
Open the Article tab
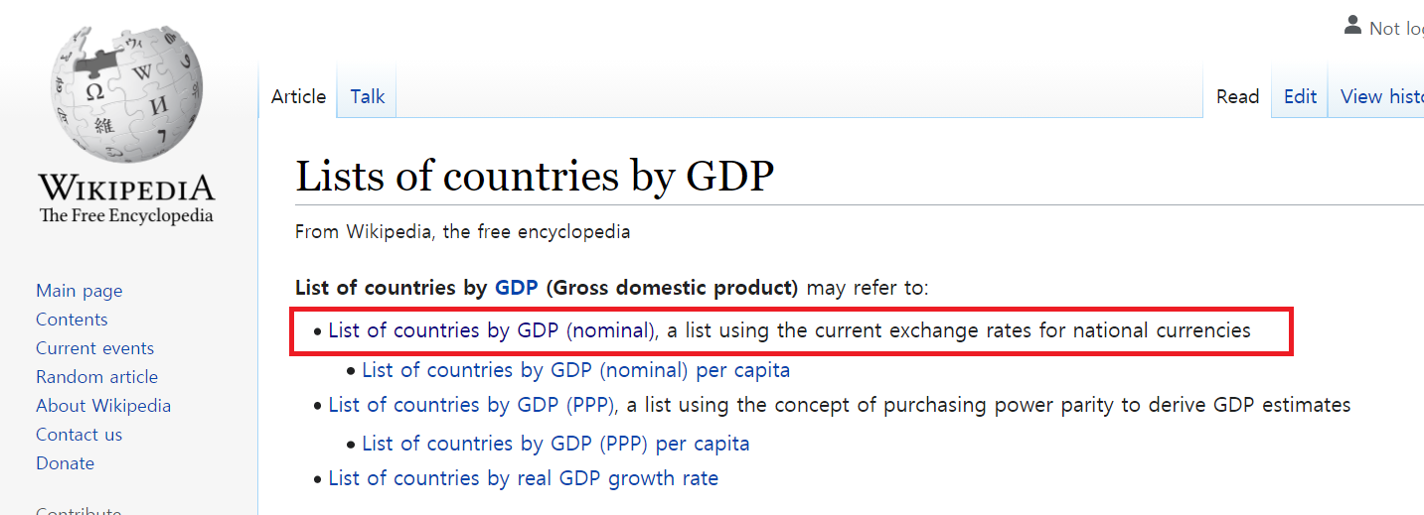(298, 96)
